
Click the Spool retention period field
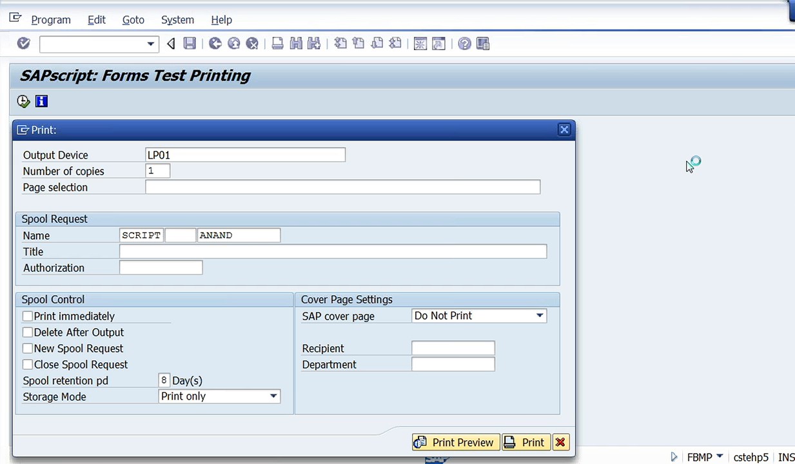[164, 380]
